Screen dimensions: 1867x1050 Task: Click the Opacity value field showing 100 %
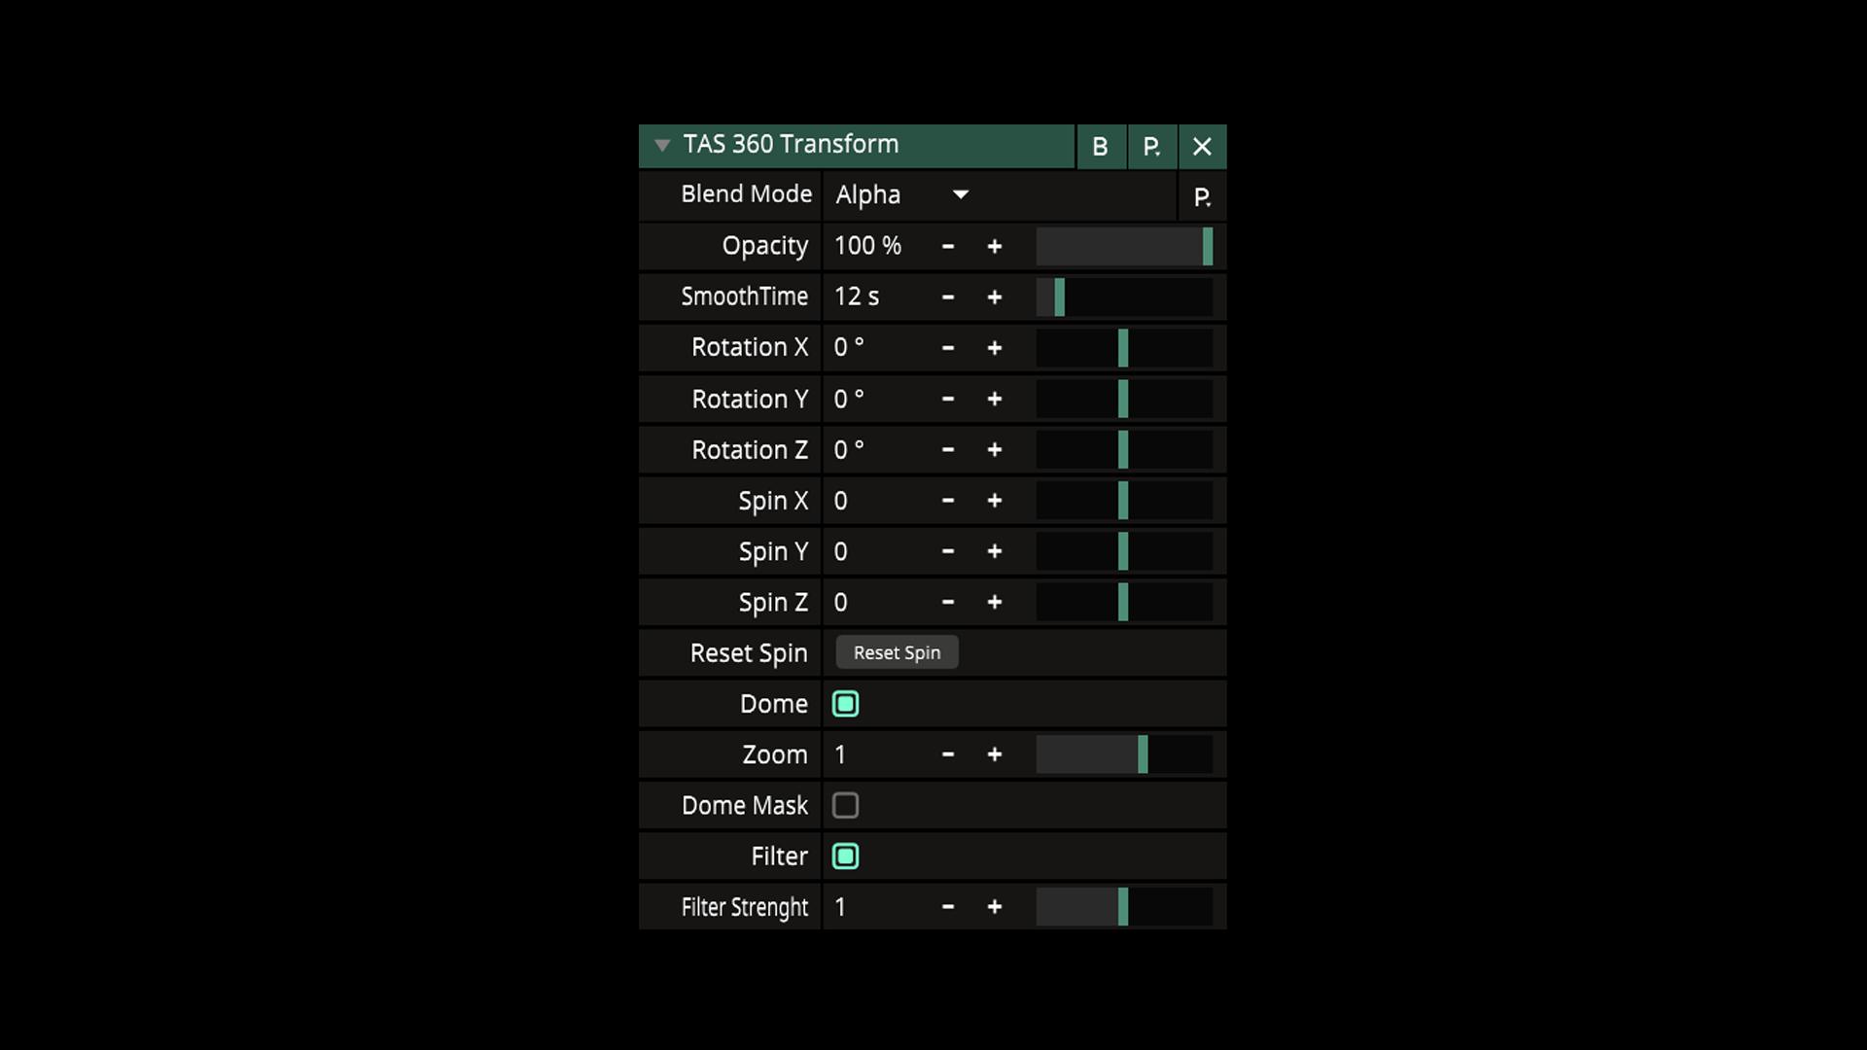pyautogui.click(x=868, y=246)
